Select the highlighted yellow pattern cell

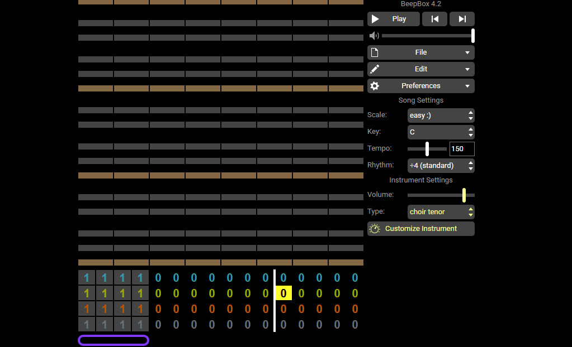pyautogui.click(x=283, y=293)
